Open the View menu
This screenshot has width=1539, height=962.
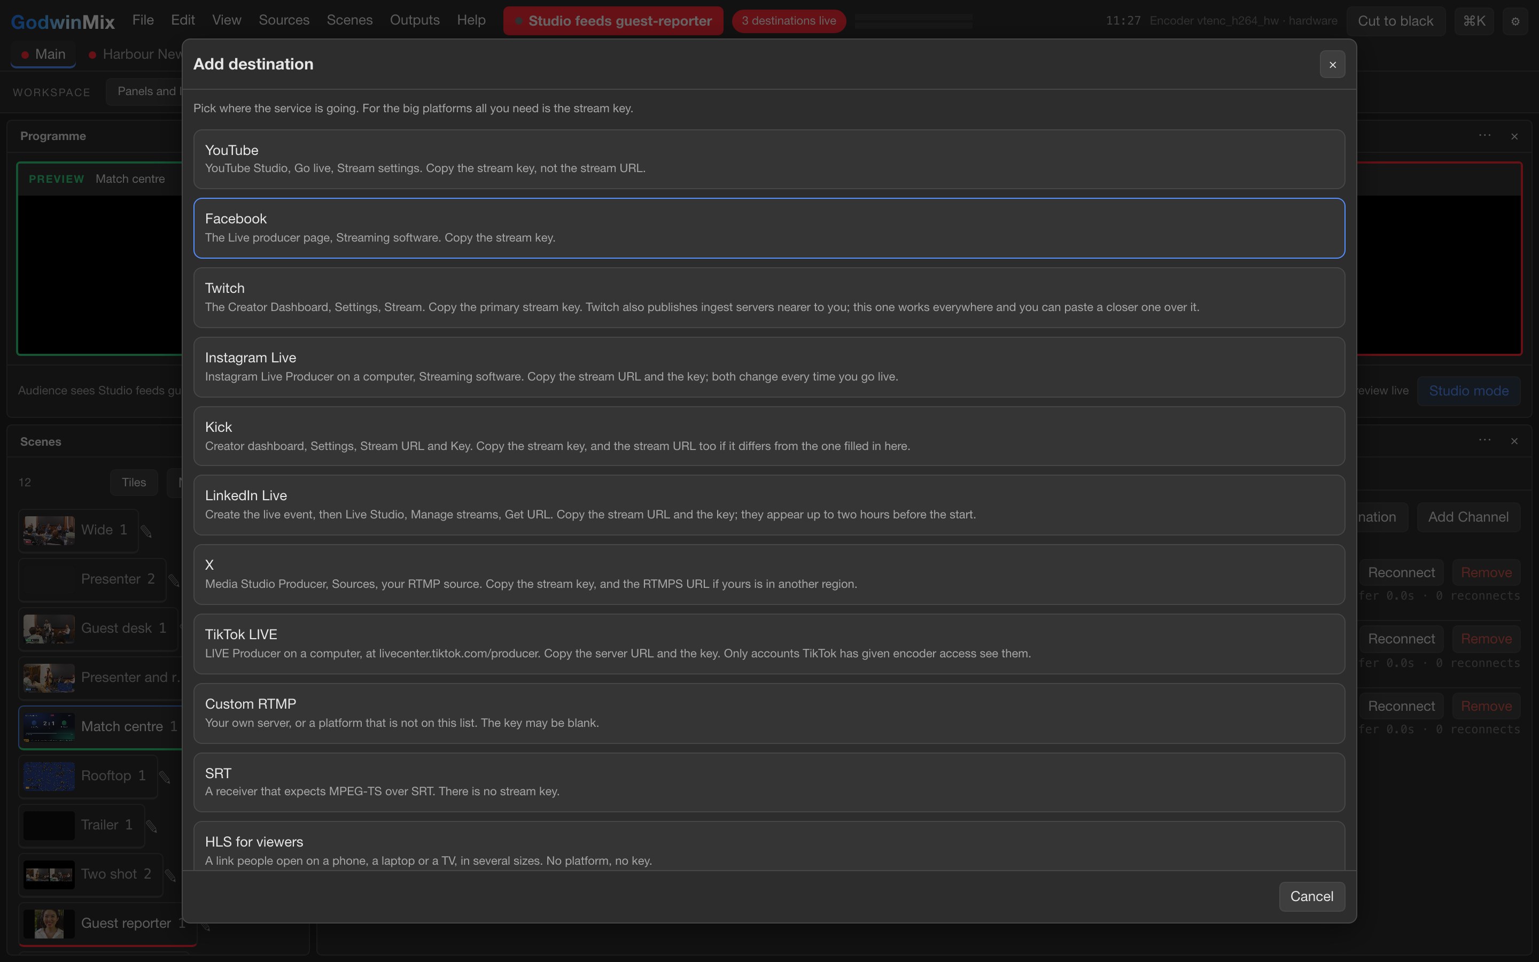click(x=227, y=20)
